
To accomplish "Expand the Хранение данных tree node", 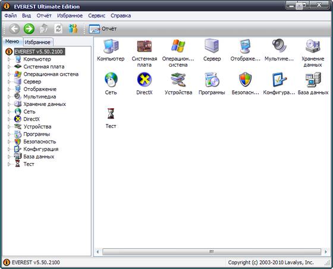I will pos(9,104).
